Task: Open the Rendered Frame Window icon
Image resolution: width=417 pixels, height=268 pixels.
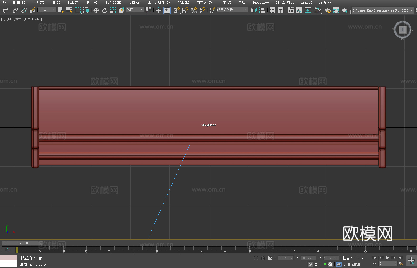Action: 336,10
